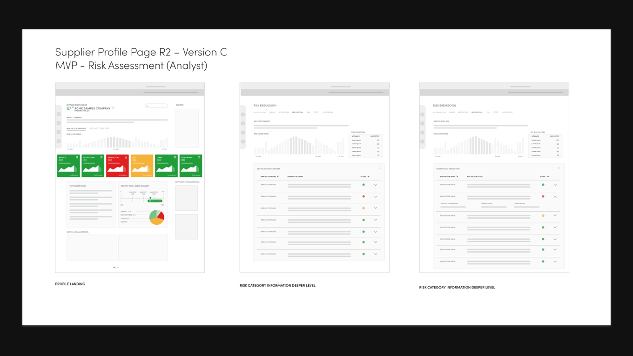
Task: Expand first risk factor row in middle wireframe
Action: point(376,185)
